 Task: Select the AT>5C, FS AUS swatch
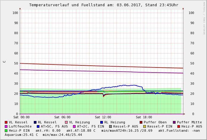click(x=38, y=126)
